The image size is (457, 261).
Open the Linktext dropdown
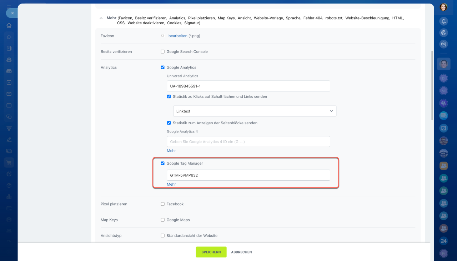point(255,111)
